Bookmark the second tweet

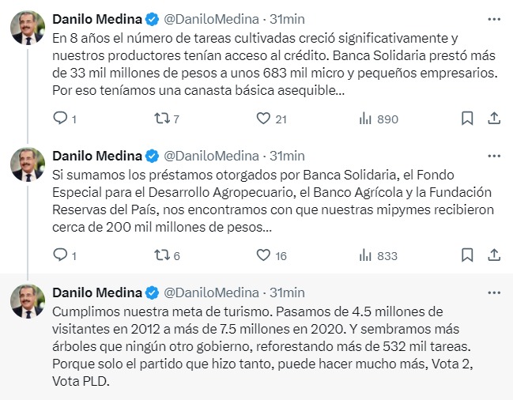click(x=467, y=255)
